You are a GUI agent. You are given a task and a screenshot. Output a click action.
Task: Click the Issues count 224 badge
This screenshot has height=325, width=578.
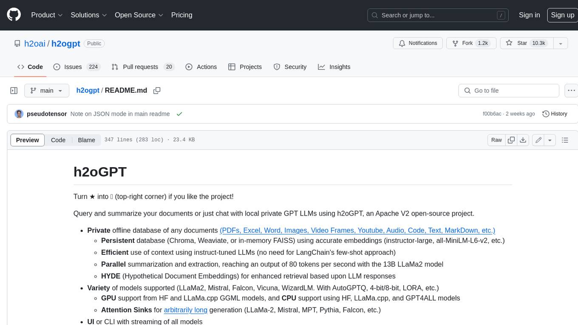[x=93, y=67]
